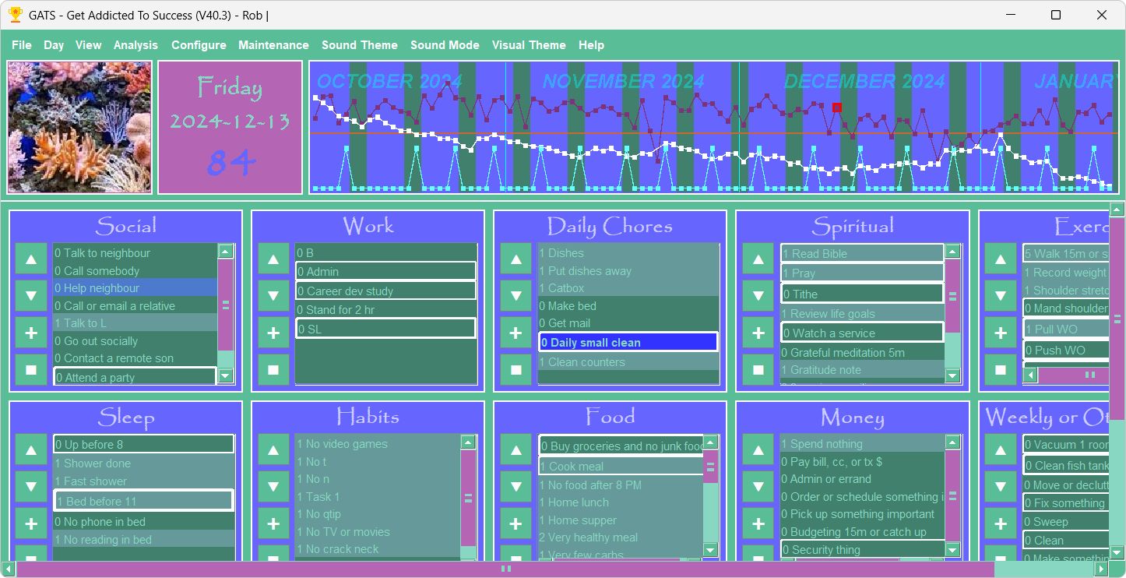This screenshot has height=578, width=1126.
Task: Open the Analysis menu
Action: (x=135, y=45)
